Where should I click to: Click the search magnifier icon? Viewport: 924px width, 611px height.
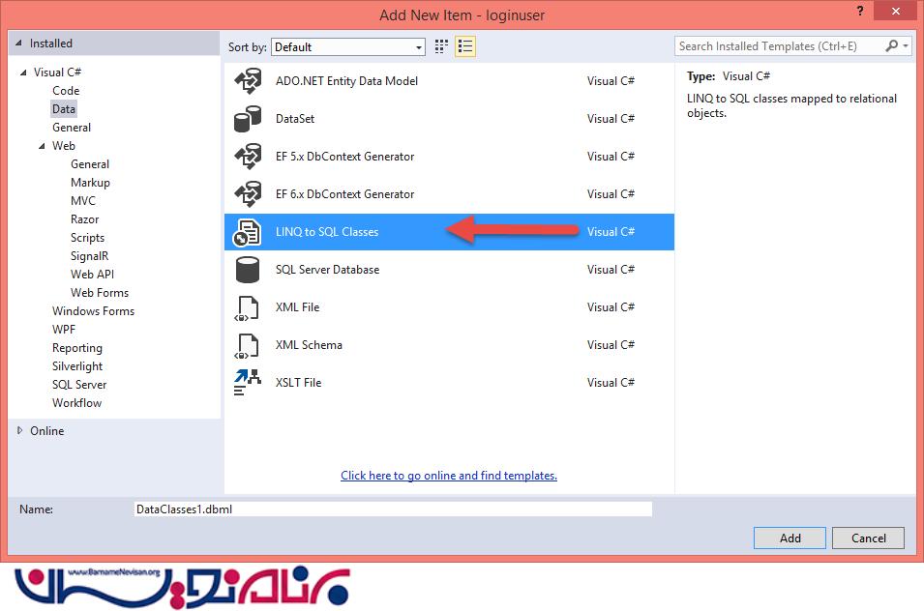click(892, 45)
